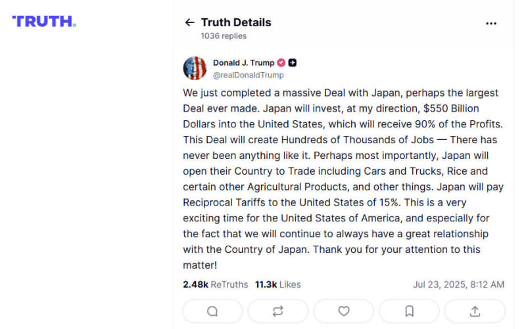Image resolution: width=526 pixels, height=329 pixels.
Task: View the 11.3k Likes list
Action: pyautogui.click(x=277, y=284)
